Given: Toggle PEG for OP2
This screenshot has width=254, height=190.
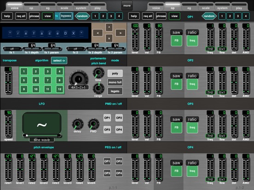Looking at the screenshot, I should (x=119, y=161).
